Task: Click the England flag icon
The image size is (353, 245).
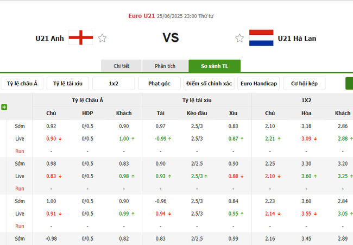Action: [81, 38]
